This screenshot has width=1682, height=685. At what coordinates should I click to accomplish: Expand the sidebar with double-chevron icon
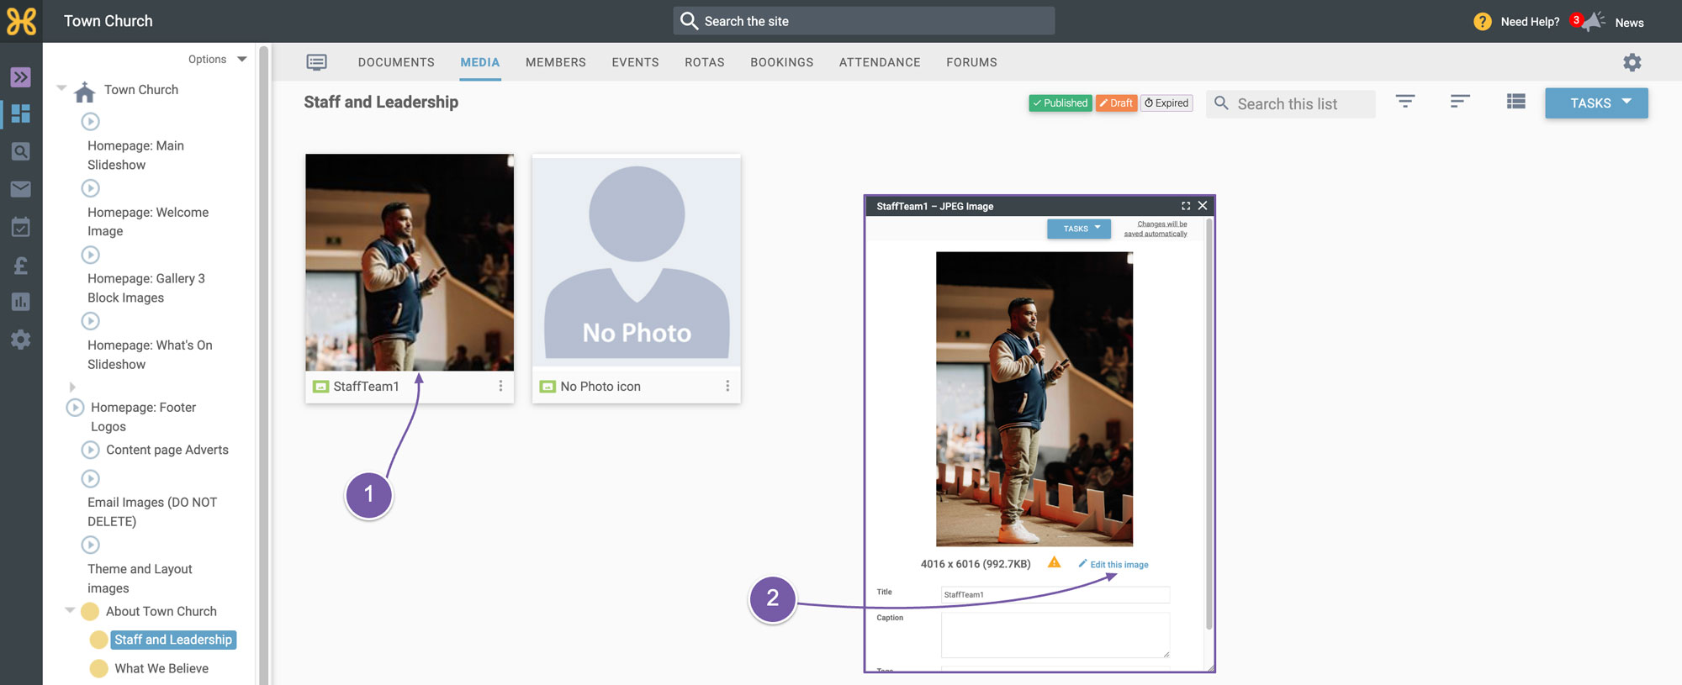point(21,77)
